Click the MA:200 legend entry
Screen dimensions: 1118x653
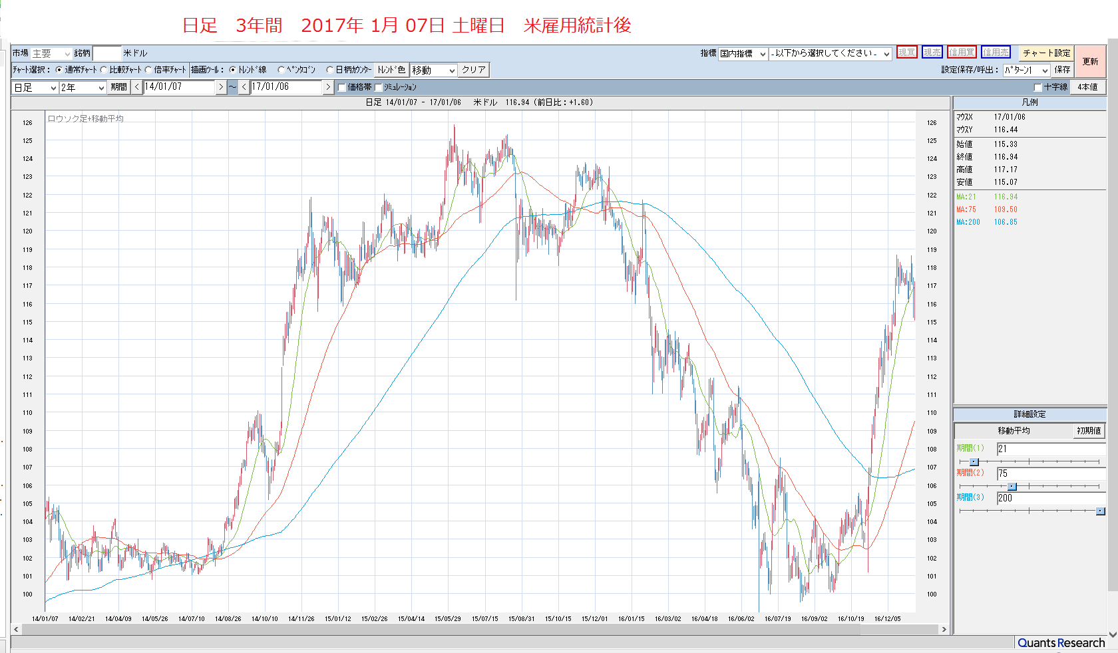987,222
